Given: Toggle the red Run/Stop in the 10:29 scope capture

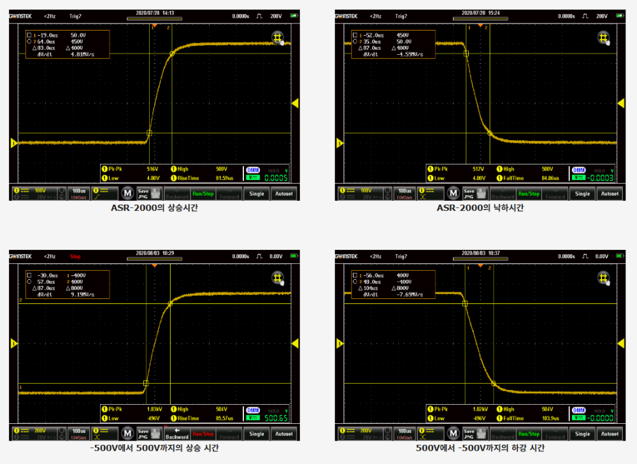Looking at the screenshot, I should [x=203, y=434].
